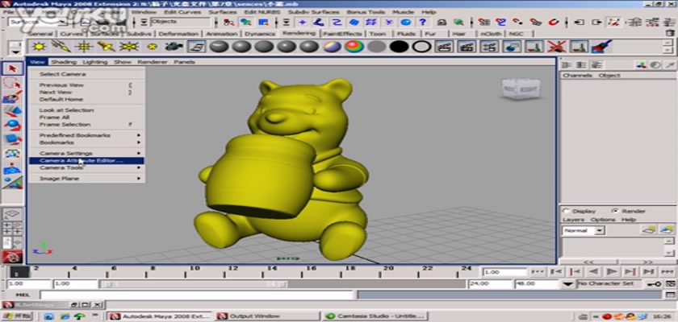Choose the Lasso select tool
This screenshot has width=678, height=322.
point(12,83)
